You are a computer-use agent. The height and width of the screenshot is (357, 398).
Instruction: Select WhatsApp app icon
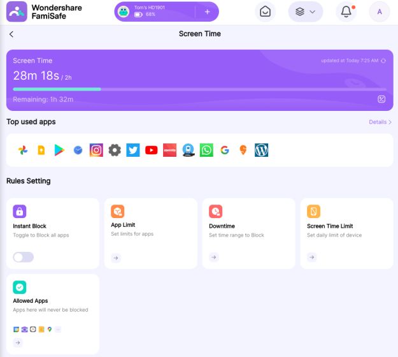(206, 150)
